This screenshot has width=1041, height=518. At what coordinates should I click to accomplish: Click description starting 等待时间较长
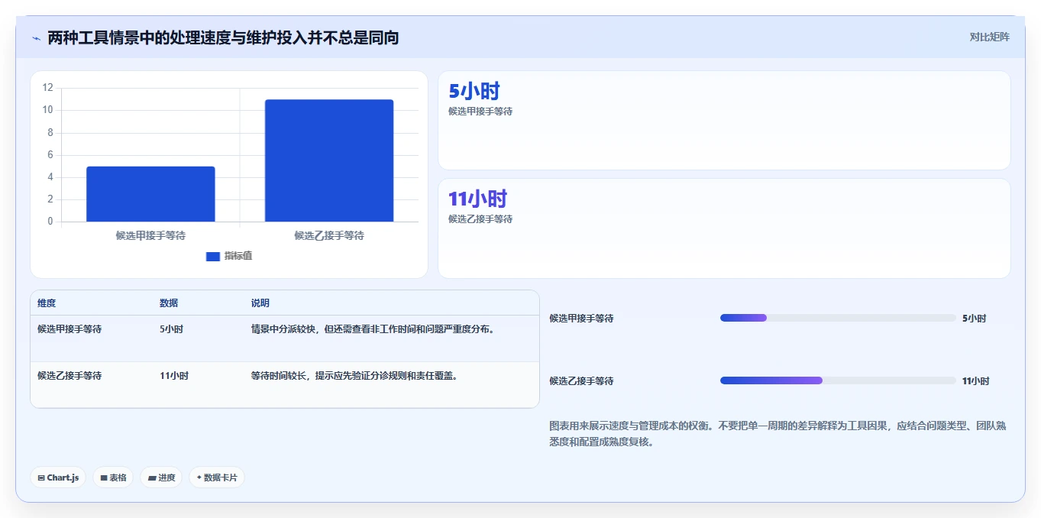tap(354, 376)
